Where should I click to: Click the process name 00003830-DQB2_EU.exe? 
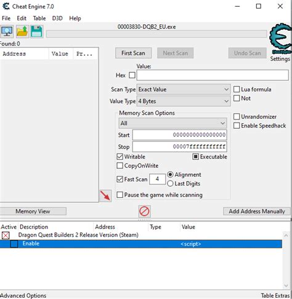(147, 27)
